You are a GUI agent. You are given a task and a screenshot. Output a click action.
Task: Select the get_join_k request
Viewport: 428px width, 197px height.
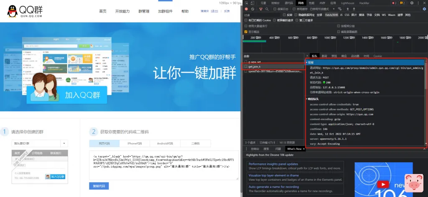coord(255,67)
